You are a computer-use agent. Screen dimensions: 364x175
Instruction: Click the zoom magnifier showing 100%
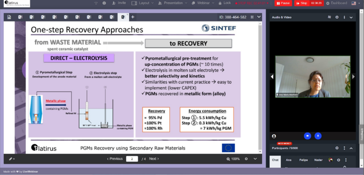pyautogui.click(x=230, y=159)
